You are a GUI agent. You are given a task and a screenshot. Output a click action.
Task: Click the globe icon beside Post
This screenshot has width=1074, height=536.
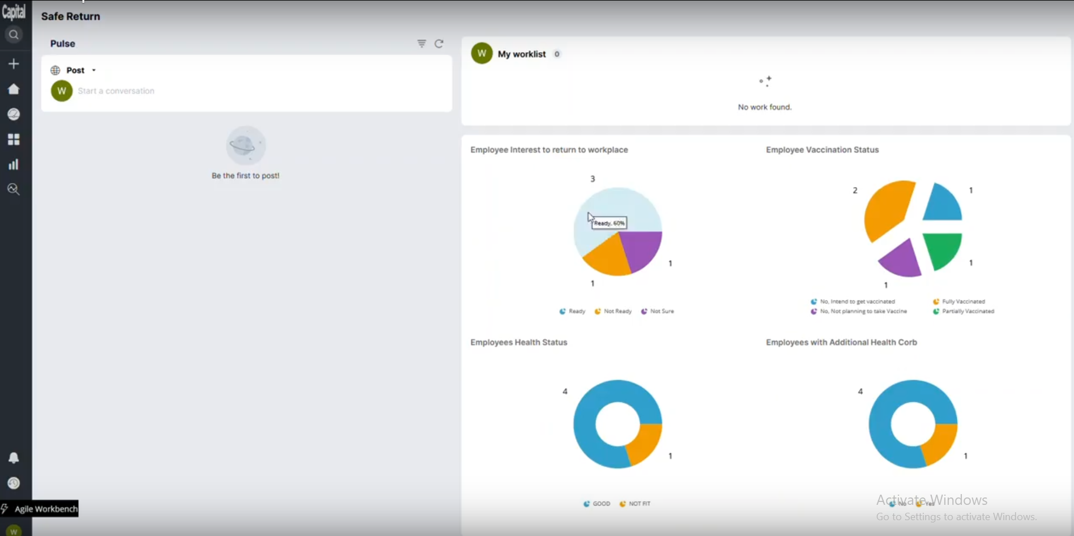tap(56, 70)
